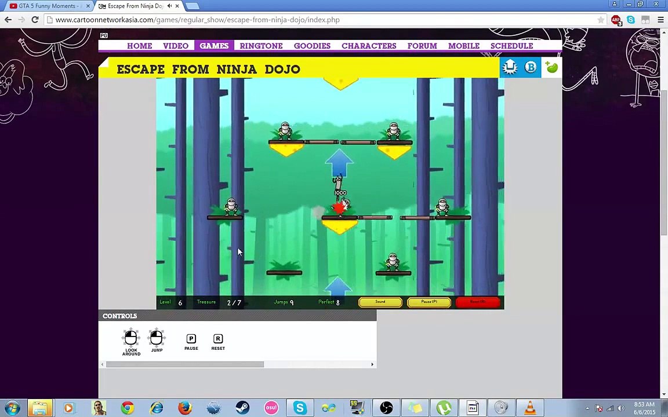Open the Windows Start menu
Screen dimensions: 668x417
coord(12,408)
